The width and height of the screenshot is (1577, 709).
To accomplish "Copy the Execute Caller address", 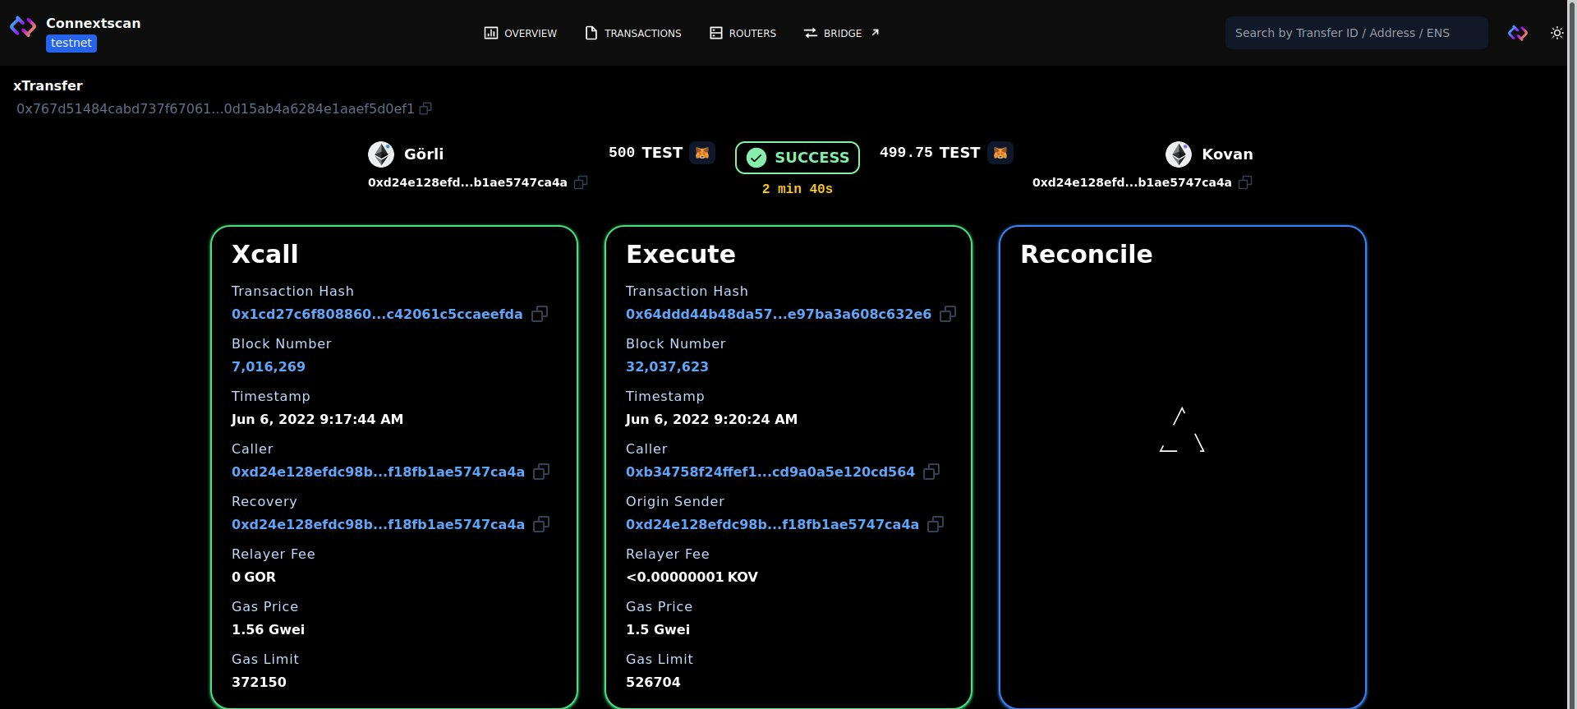I will coord(931,472).
